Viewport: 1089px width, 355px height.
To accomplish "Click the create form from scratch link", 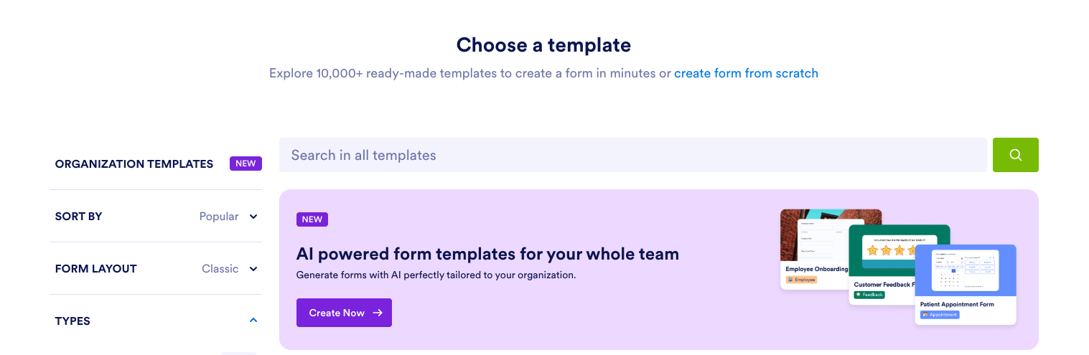I will point(746,73).
